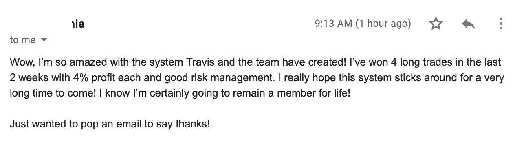Open the three-dot more options menu
Viewport: 515px width, 146px height.
501,24
